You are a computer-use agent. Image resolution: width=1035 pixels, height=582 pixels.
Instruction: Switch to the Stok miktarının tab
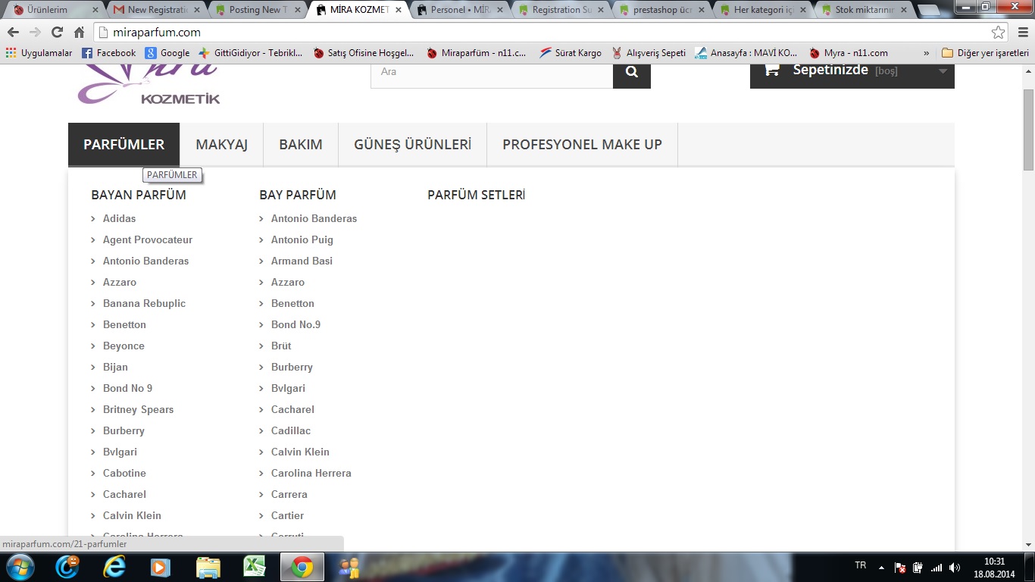point(865,10)
